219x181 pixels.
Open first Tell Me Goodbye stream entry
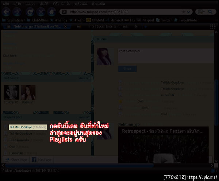(x=172, y=82)
